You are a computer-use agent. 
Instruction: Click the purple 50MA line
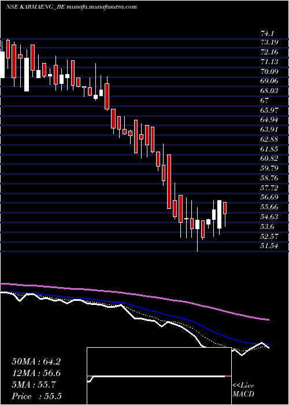point(134,294)
